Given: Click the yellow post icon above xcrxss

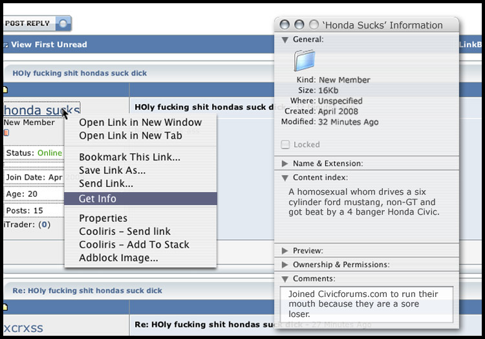Looking at the screenshot, I should [x=5, y=307].
